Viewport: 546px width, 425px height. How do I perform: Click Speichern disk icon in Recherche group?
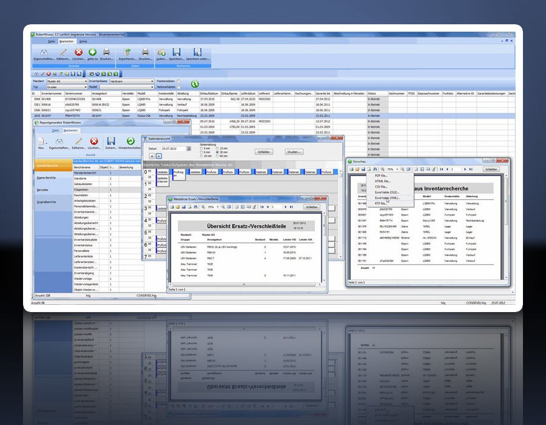[177, 52]
